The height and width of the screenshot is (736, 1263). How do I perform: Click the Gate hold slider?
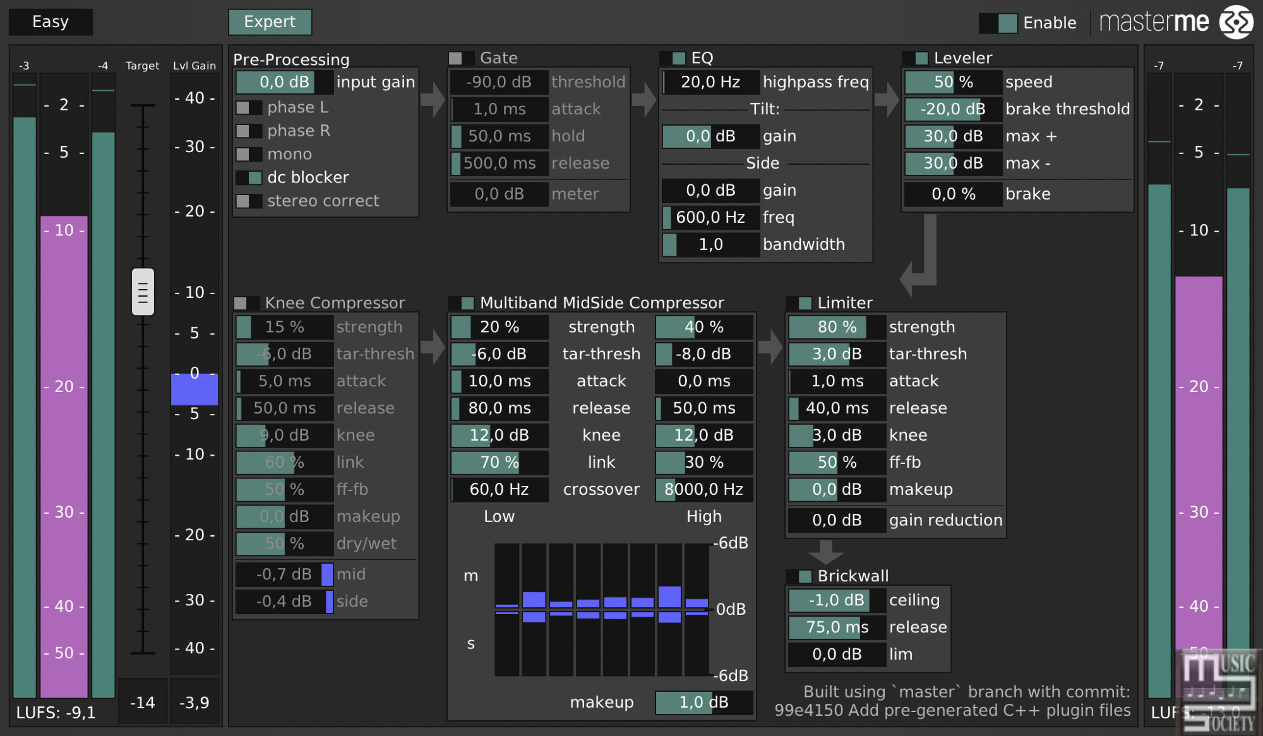499,136
